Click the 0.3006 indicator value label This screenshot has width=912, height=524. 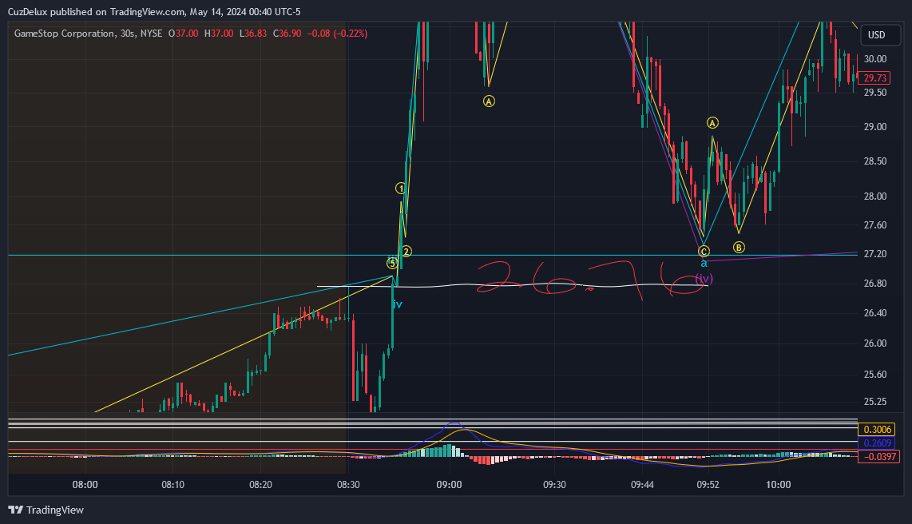pyautogui.click(x=878, y=430)
